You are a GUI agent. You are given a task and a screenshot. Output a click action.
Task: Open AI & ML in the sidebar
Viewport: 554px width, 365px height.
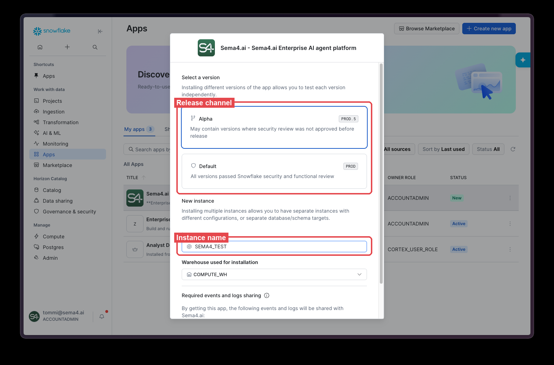(67, 133)
